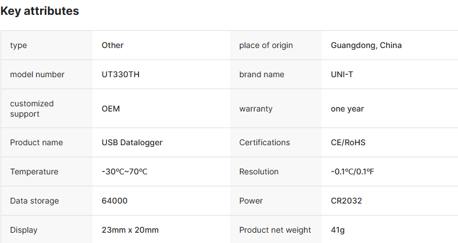
Task: Click the 'Guangdong, China' origin value
Action: pos(366,45)
